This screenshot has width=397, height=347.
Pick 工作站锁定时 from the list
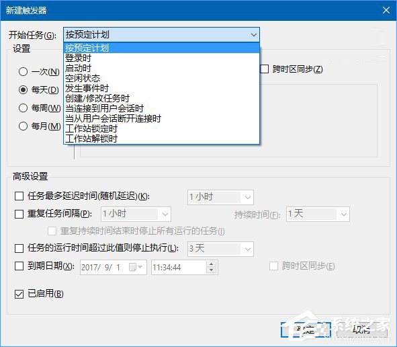161,128
